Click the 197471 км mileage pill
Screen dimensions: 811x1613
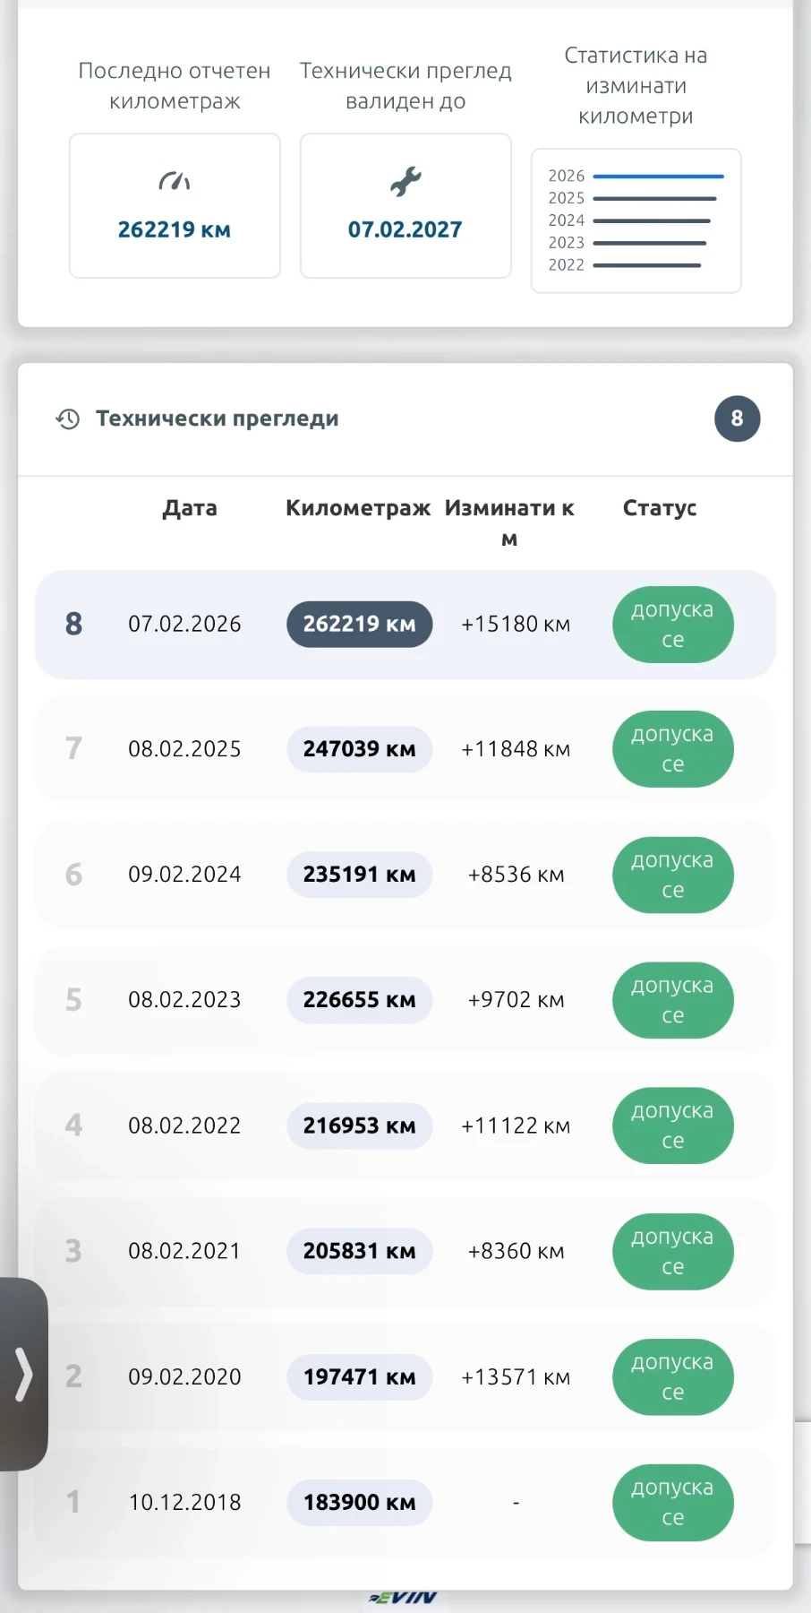pyautogui.click(x=359, y=1376)
